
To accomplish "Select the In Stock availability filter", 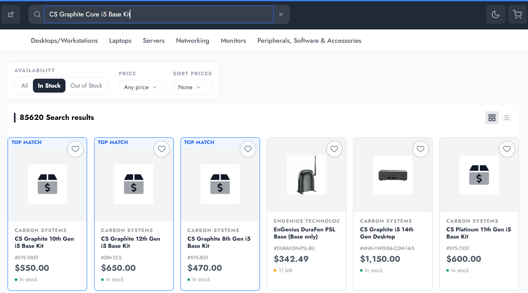I will tap(49, 86).
